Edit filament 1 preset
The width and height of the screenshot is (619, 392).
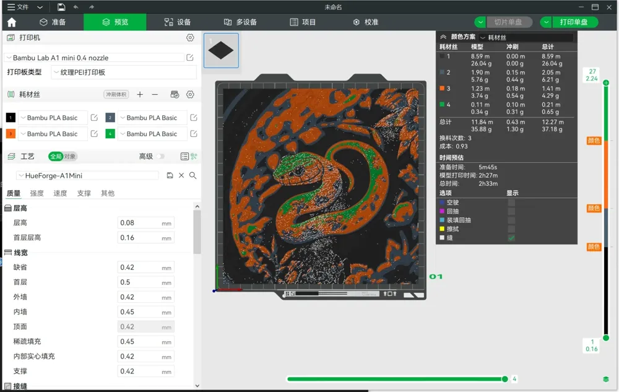(94, 118)
